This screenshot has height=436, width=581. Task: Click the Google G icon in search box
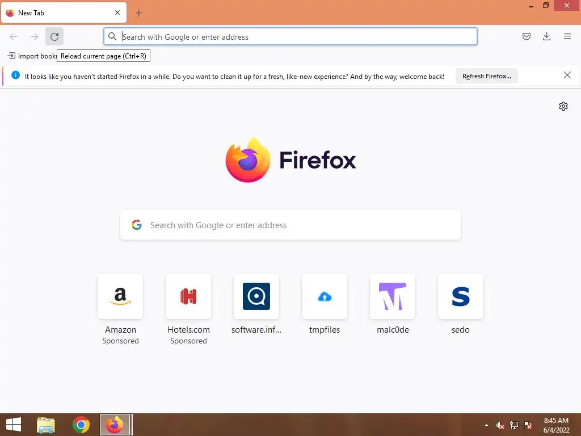pyautogui.click(x=137, y=225)
